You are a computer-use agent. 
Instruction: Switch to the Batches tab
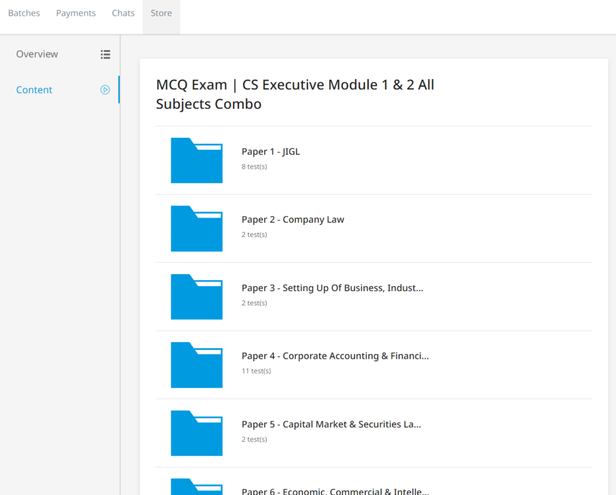click(x=23, y=13)
